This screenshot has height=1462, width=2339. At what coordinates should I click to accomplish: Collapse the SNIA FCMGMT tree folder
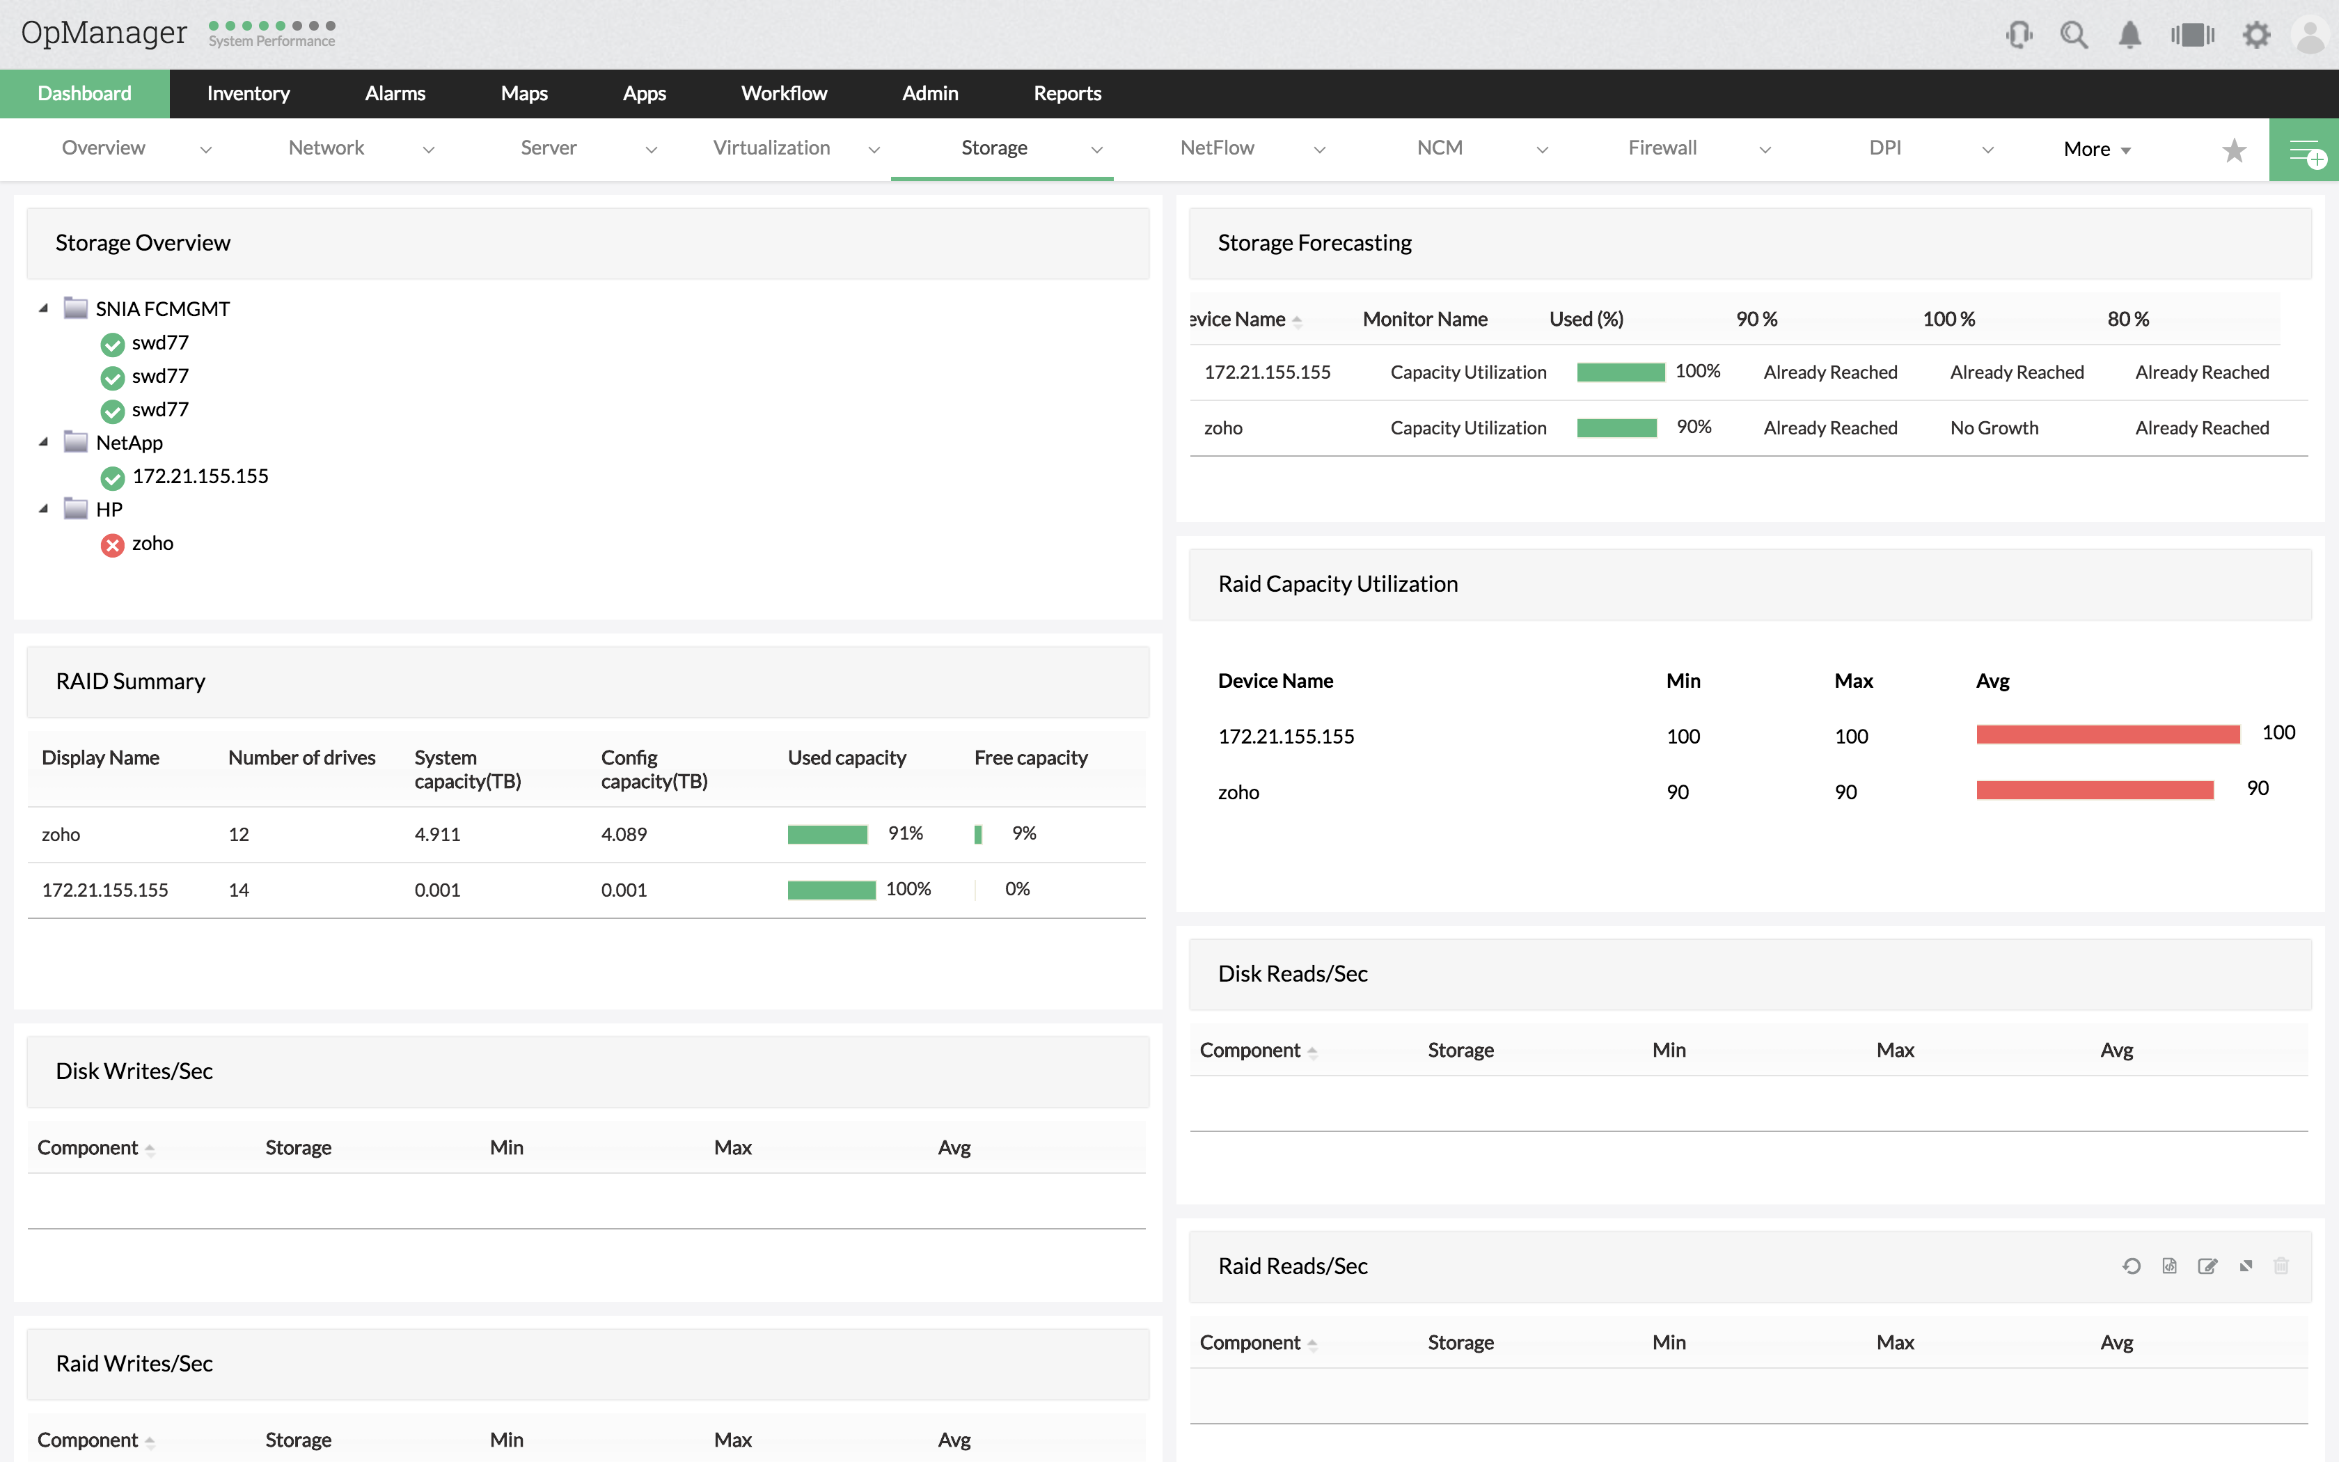point(43,308)
